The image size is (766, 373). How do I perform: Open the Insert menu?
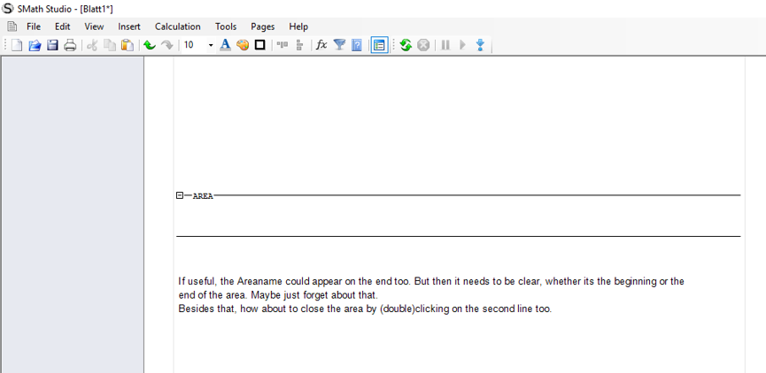(x=129, y=27)
